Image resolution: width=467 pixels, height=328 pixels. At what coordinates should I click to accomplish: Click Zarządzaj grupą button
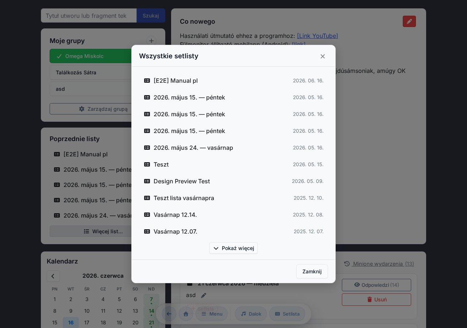tap(103, 109)
